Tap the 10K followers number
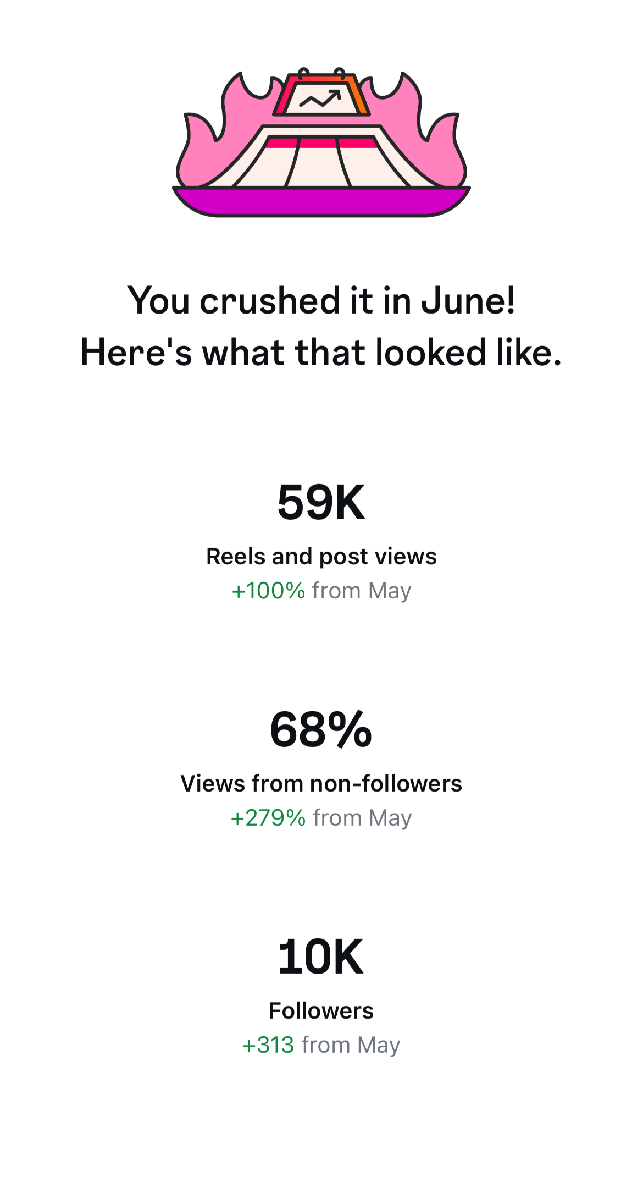This screenshot has height=1187, width=643. [321, 957]
